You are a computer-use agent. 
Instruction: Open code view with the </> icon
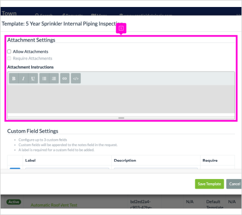tap(76, 78)
